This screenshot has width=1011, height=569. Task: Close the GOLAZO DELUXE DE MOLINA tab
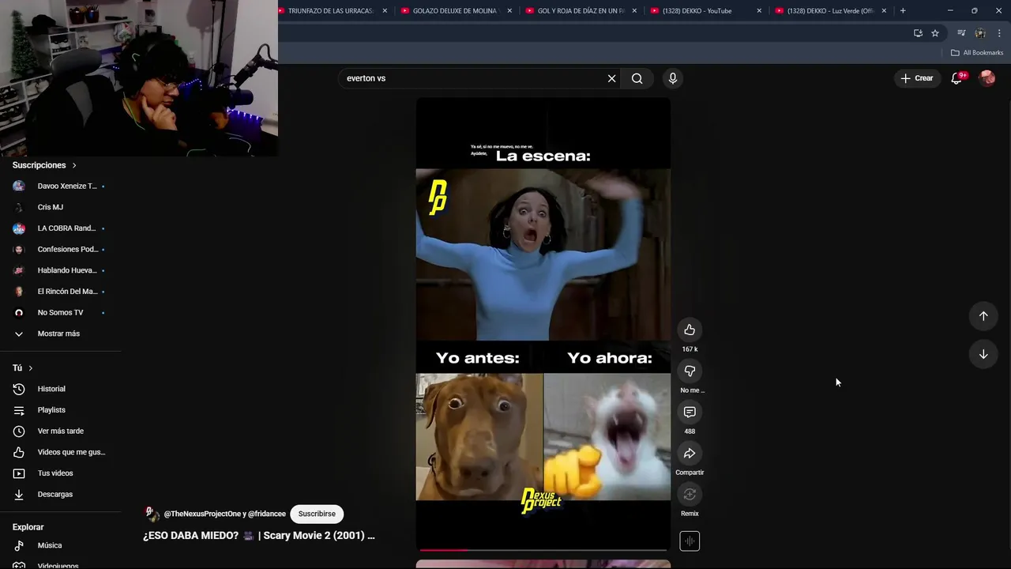click(x=509, y=10)
